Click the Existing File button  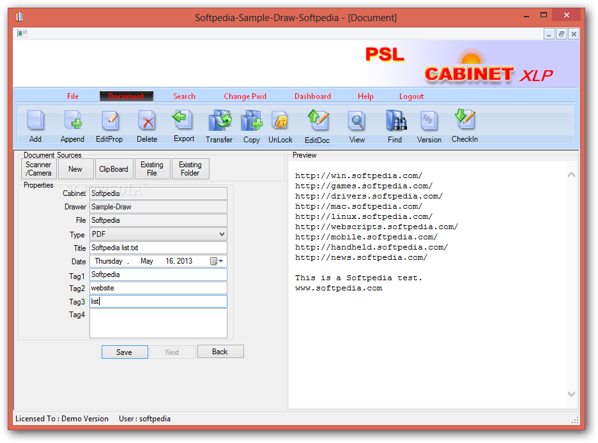(x=152, y=169)
